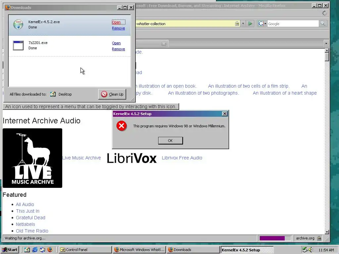Viewport: 339px width, 254px height.
Task: Click in the Google search field
Action: click(293, 24)
